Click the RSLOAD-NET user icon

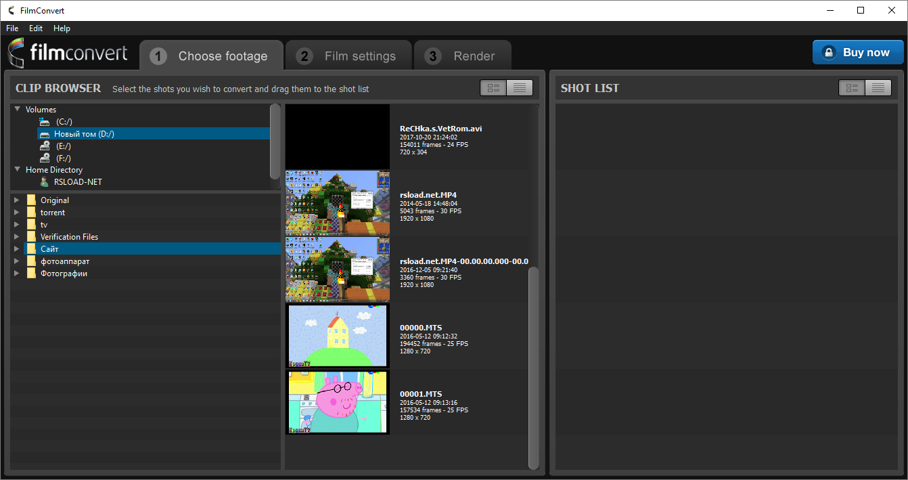click(45, 182)
